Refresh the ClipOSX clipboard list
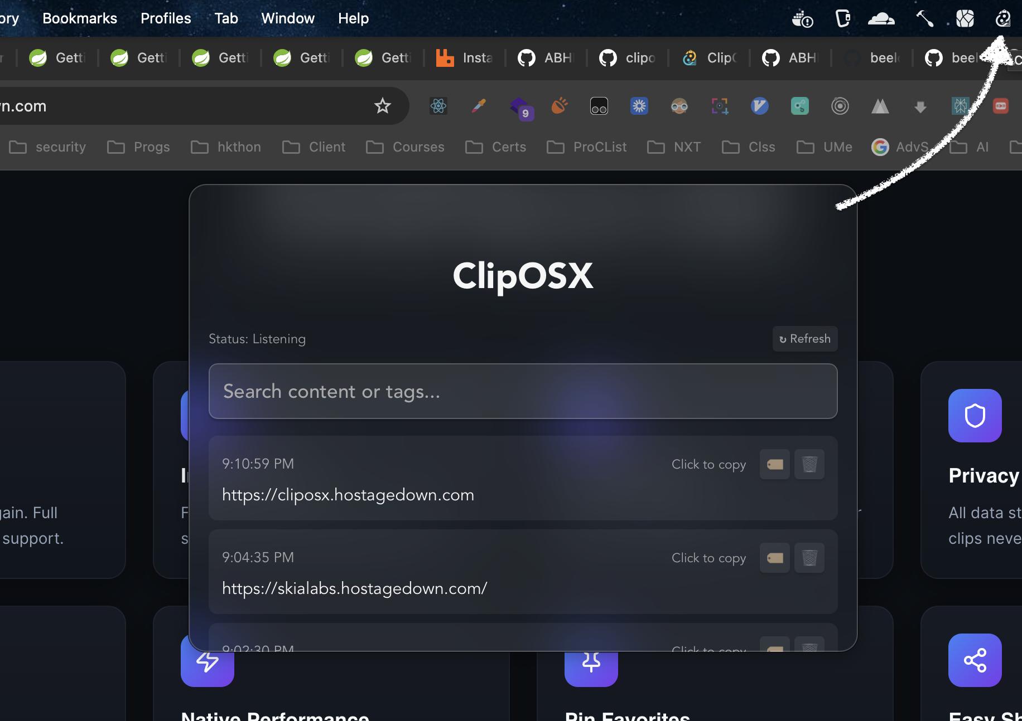1022x721 pixels. tap(805, 339)
